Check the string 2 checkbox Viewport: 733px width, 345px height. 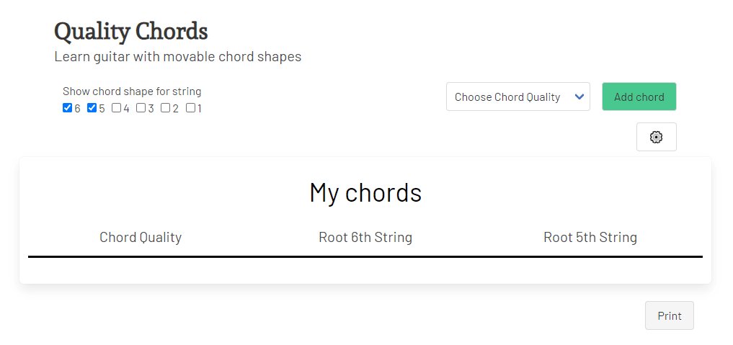pos(166,108)
